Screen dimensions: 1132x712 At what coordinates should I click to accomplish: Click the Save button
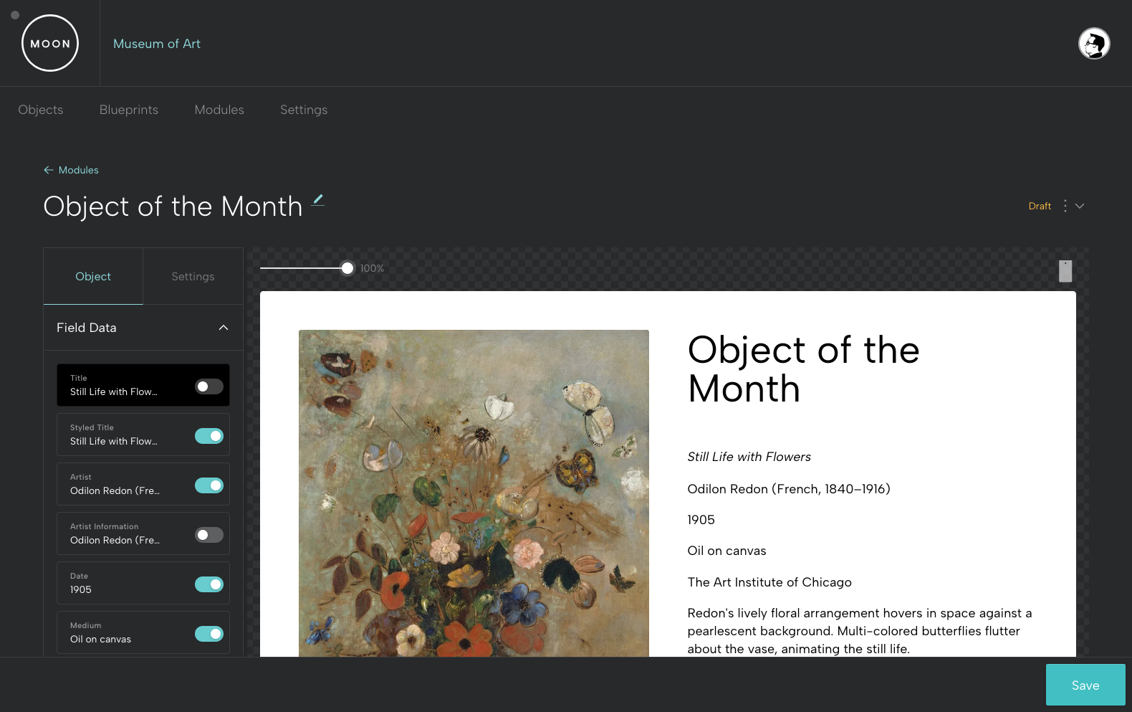coord(1085,685)
